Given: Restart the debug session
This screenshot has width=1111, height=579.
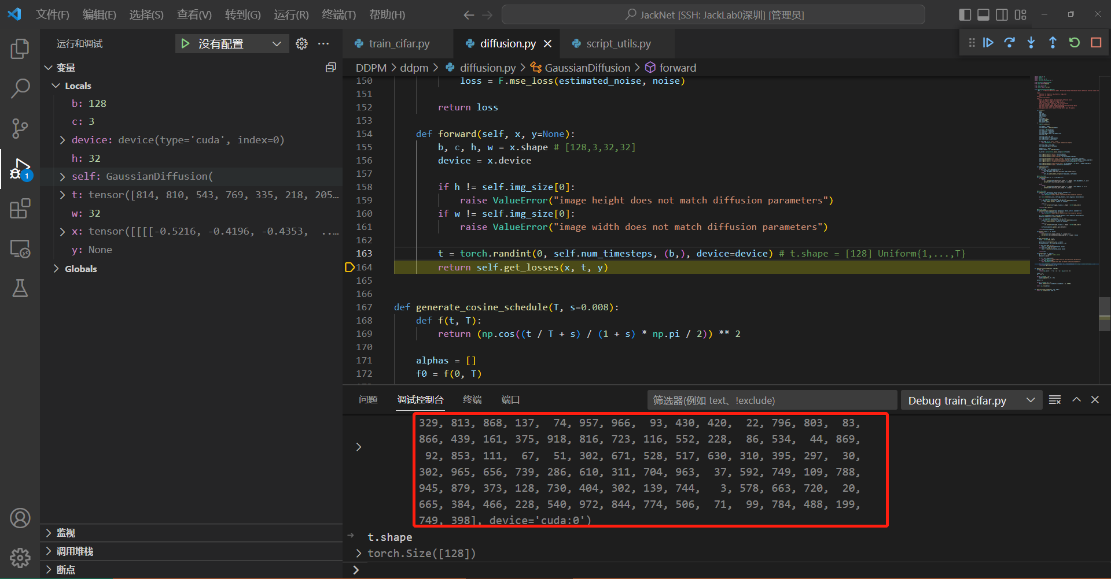Looking at the screenshot, I should click(x=1075, y=43).
